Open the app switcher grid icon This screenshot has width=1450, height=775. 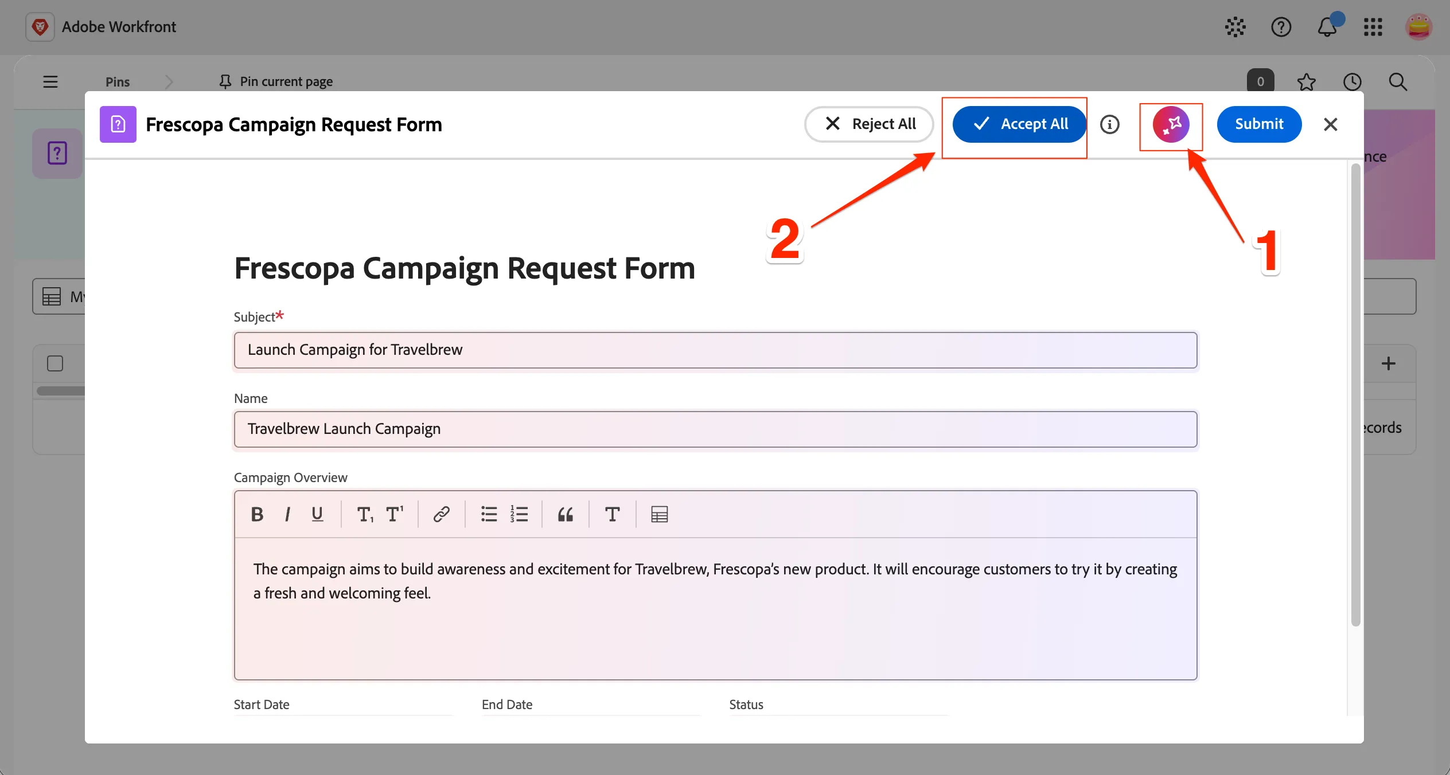(x=1373, y=27)
